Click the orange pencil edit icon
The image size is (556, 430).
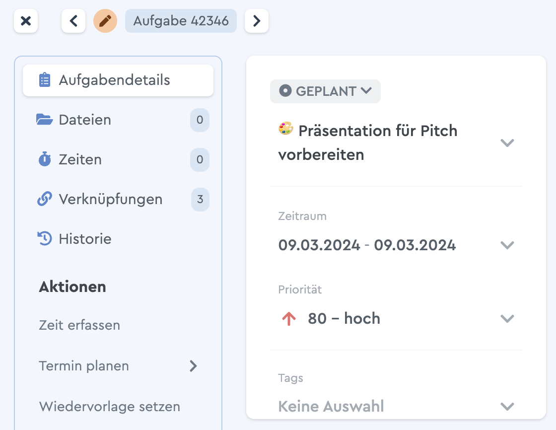(x=105, y=21)
